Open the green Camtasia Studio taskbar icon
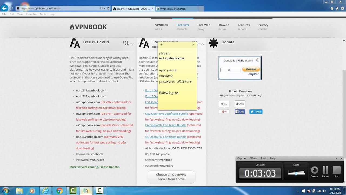Viewport: 346px width, 195px height. click(73, 191)
